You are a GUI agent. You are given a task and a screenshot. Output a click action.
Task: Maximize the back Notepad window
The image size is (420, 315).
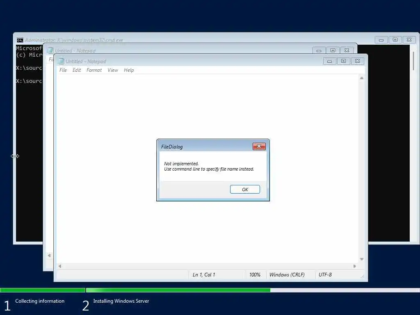click(x=333, y=50)
